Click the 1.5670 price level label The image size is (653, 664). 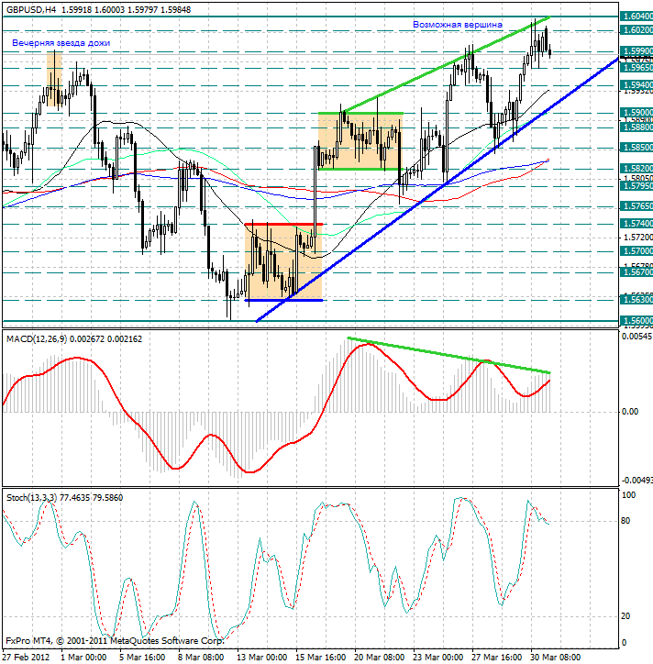[636, 271]
